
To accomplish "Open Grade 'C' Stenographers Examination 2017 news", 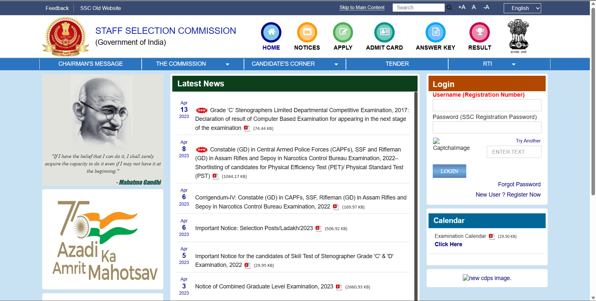I will tap(302, 119).
